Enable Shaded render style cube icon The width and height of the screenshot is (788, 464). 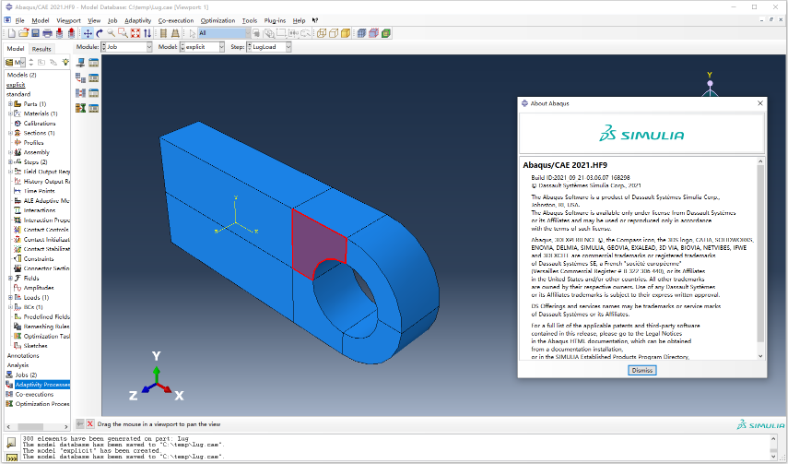click(x=346, y=33)
